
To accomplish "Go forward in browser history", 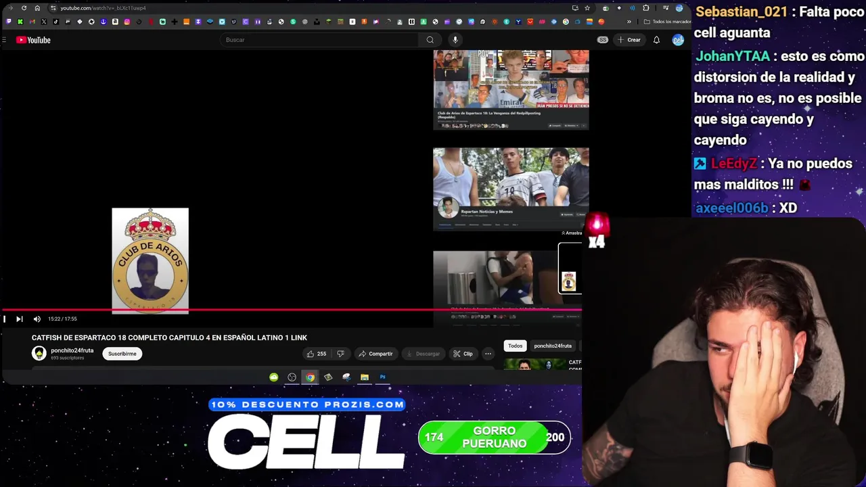I will 10,8.
